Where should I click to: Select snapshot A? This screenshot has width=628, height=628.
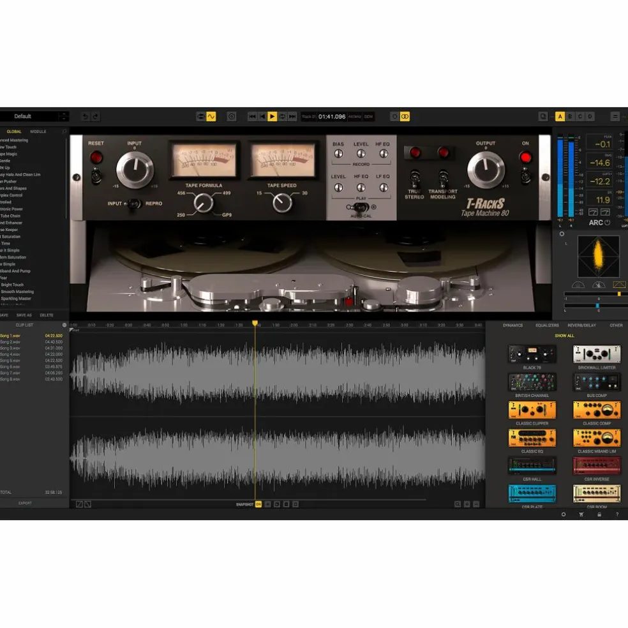pos(560,117)
